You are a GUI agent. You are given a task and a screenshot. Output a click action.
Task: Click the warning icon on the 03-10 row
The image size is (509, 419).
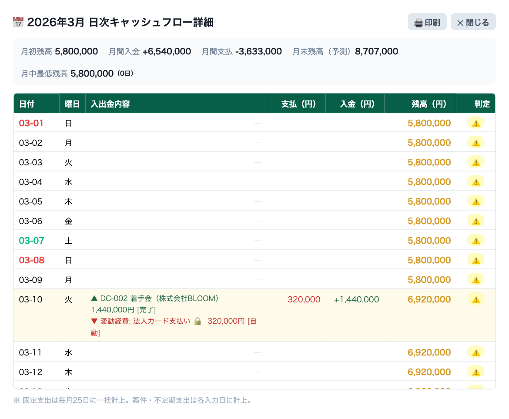tap(476, 299)
